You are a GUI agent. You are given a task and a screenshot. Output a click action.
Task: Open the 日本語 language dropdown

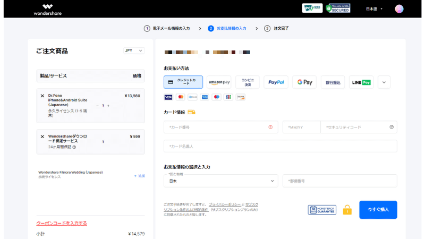coord(374,9)
